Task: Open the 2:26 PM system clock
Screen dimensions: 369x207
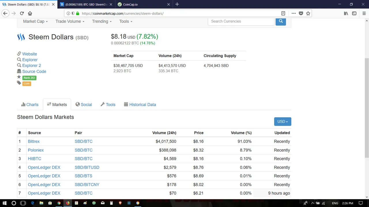Action: [x=347, y=203]
